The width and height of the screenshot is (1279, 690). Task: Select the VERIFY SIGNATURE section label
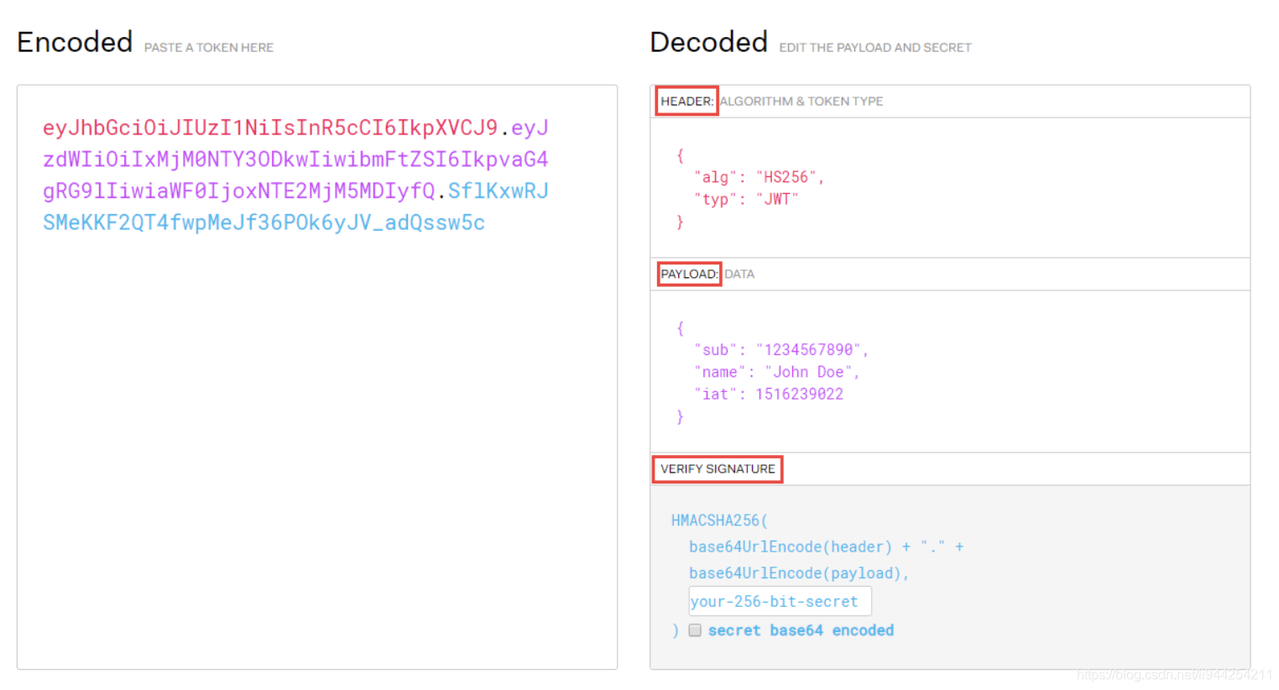point(718,469)
